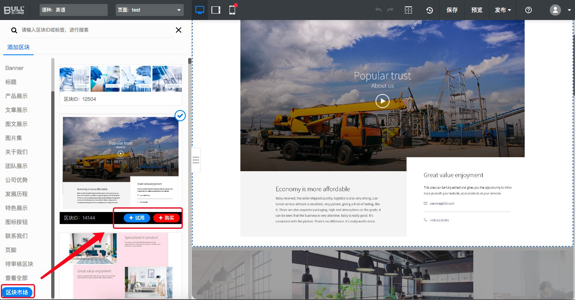Open the 页面 test page dropdown
The image size is (575, 300).
[x=149, y=10]
